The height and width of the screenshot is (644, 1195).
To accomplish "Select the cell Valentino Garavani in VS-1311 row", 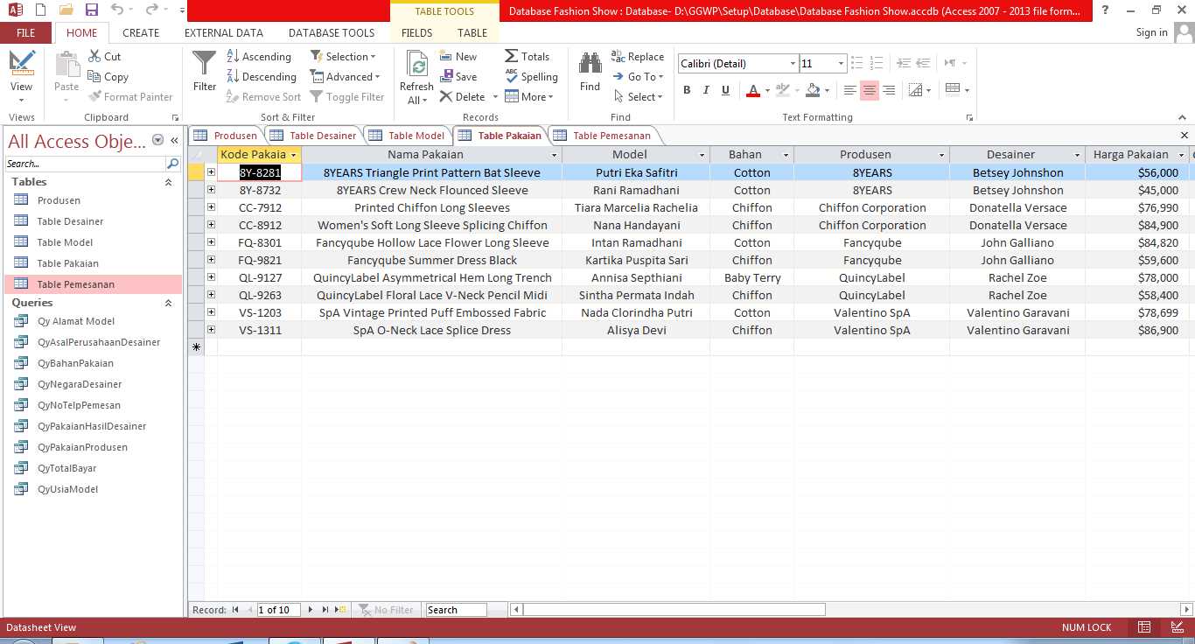I will 1017,330.
